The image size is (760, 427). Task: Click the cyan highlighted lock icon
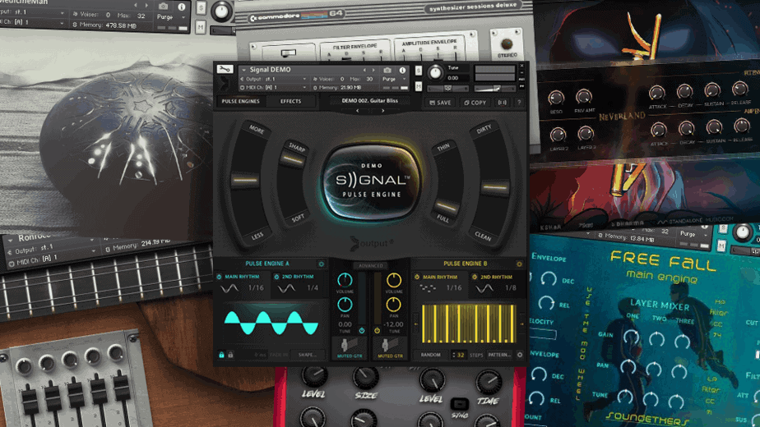click(x=221, y=355)
